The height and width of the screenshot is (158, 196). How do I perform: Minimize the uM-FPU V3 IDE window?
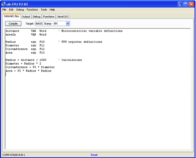[x=180, y=4]
